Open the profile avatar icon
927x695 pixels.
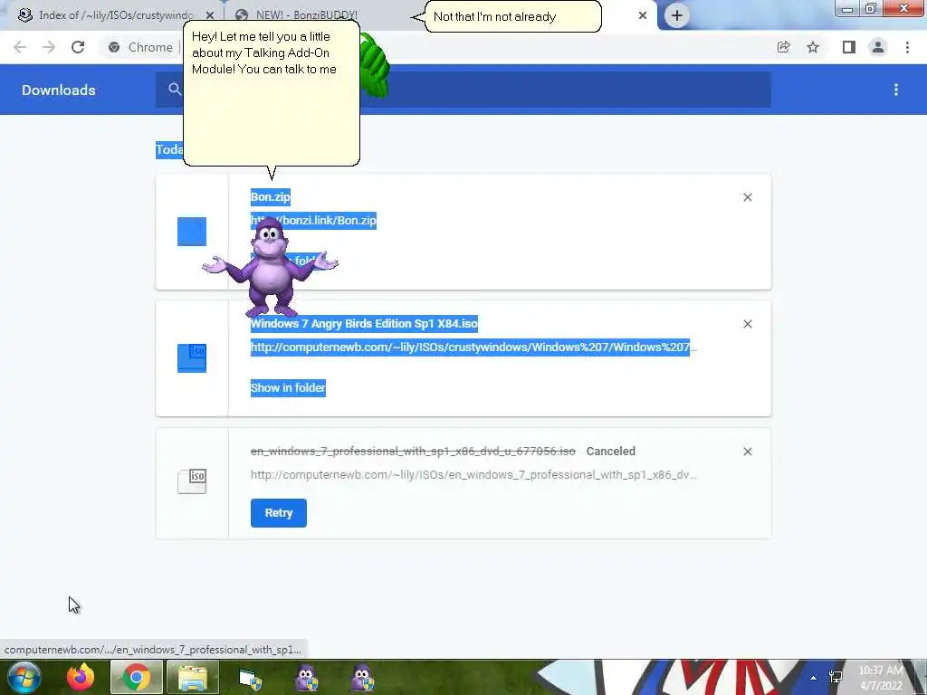coord(878,47)
